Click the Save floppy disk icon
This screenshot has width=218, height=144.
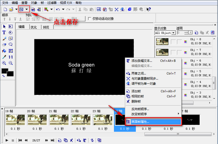point(21,9)
